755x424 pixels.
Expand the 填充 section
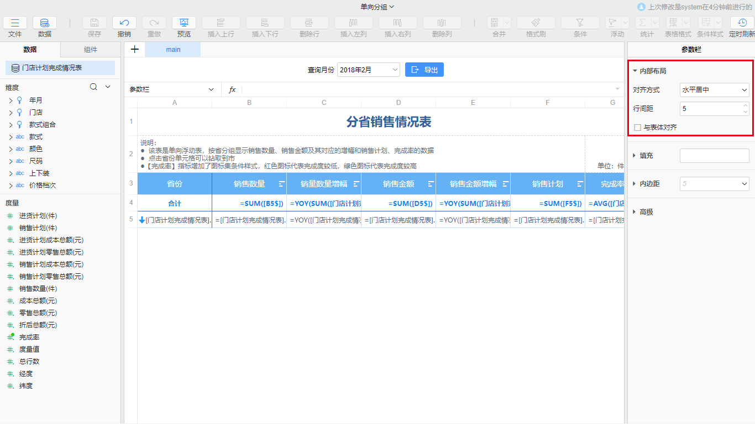635,156
